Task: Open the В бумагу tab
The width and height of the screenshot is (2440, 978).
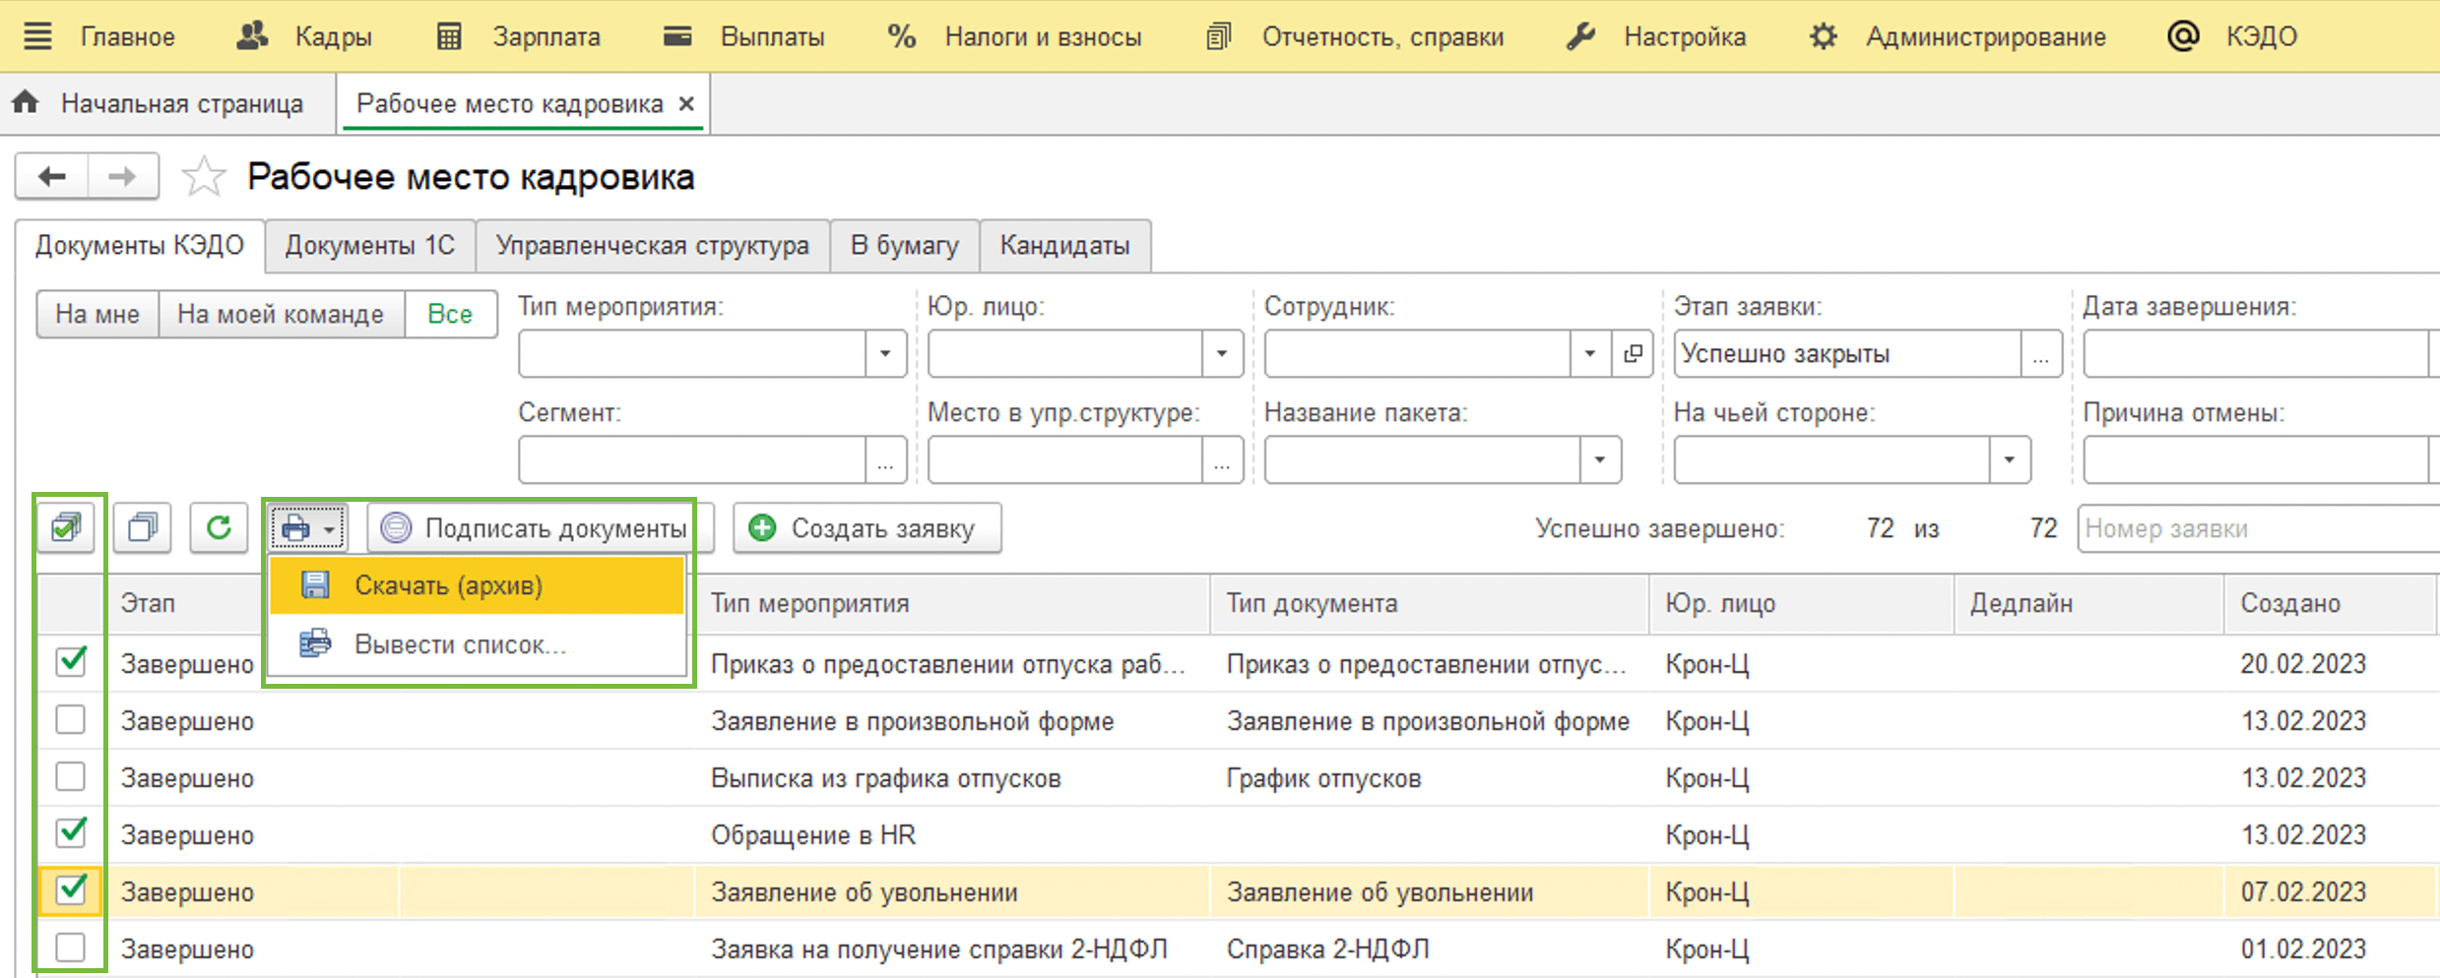Action: (x=904, y=245)
